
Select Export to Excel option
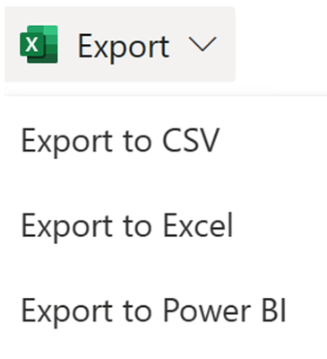click(127, 225)
